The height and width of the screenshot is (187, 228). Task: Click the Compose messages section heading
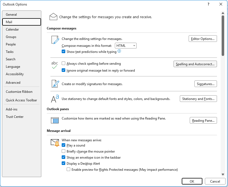coord(61,28)
